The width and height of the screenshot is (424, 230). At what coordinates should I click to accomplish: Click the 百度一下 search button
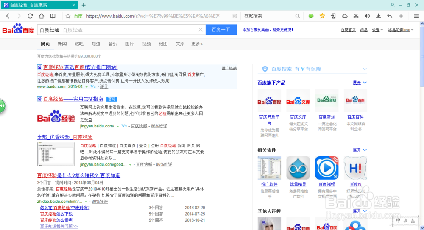click(x=221, y=30)
